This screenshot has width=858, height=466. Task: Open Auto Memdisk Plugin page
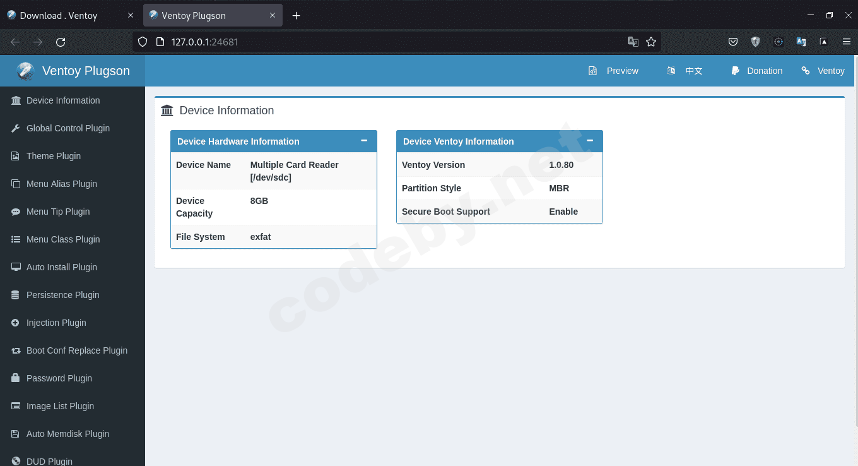73,434
